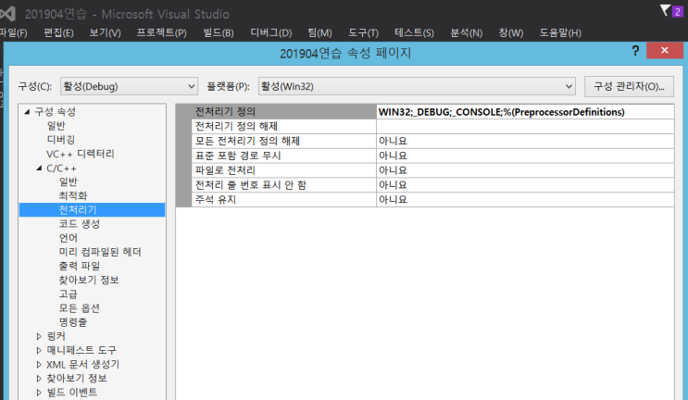Select 찾아보기 정보 under C/C++
This screenshot has width=688, height=400.
89,280
